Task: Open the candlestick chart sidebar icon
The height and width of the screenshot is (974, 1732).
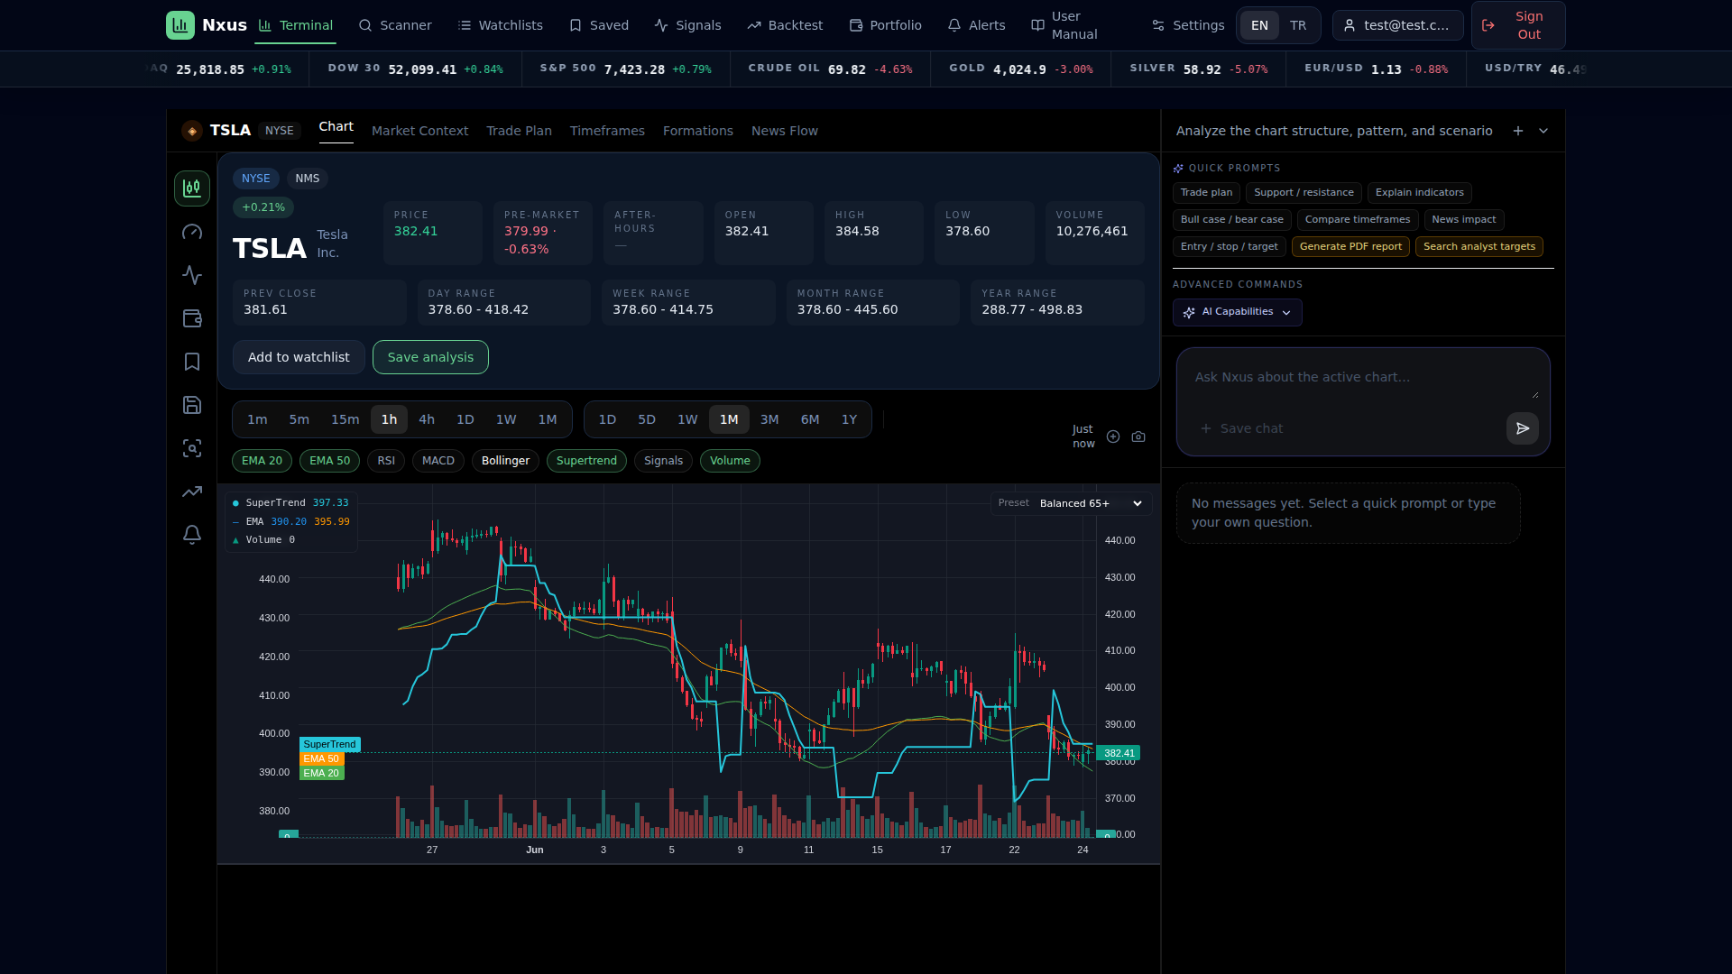Action: click(x=192, y=188)
